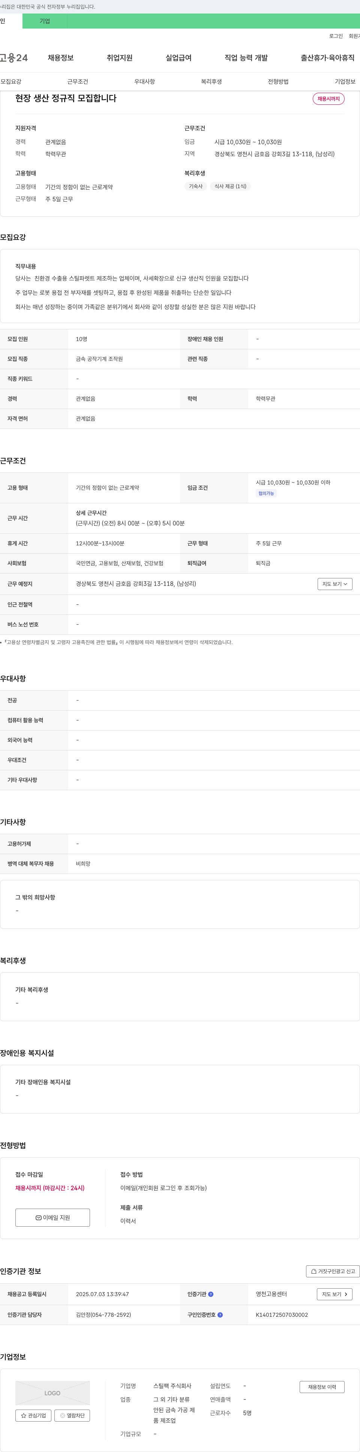The height and width of the screenshot is (1452, 360).
Task: Click the 기숙사 benefit tag
Action: [x=196, y=187]
